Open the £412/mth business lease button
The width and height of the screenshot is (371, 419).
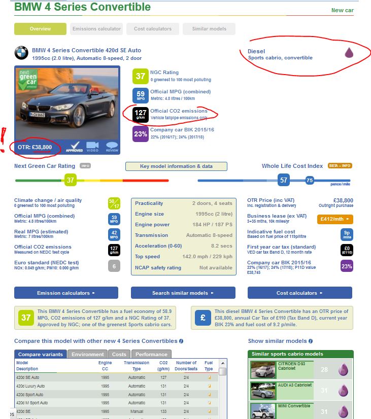[334, 219]
